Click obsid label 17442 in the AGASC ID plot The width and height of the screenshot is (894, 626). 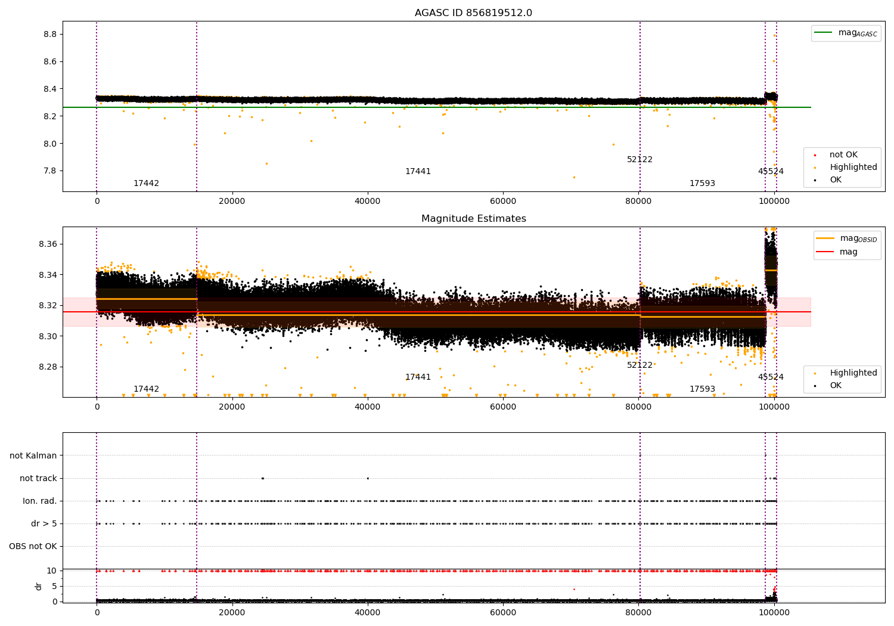(146, 184)
